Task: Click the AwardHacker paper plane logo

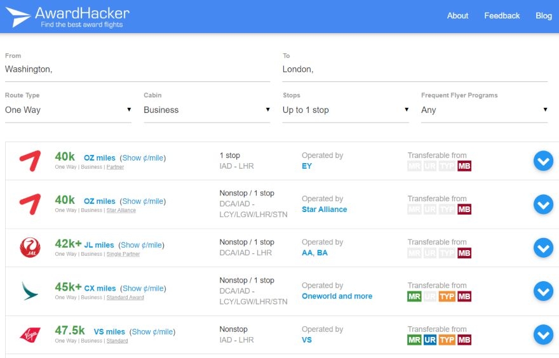Action: 18,17
